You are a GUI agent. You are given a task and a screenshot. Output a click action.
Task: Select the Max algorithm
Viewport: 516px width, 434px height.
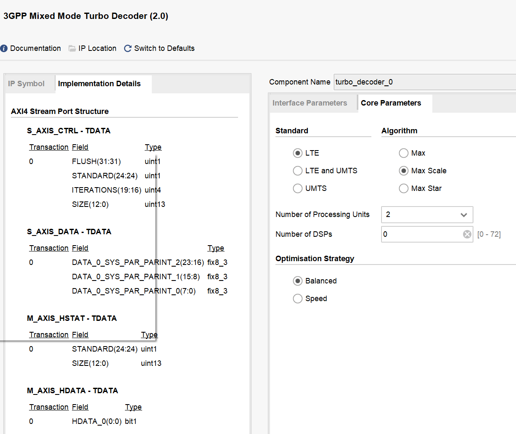click(x=404, y=153)
